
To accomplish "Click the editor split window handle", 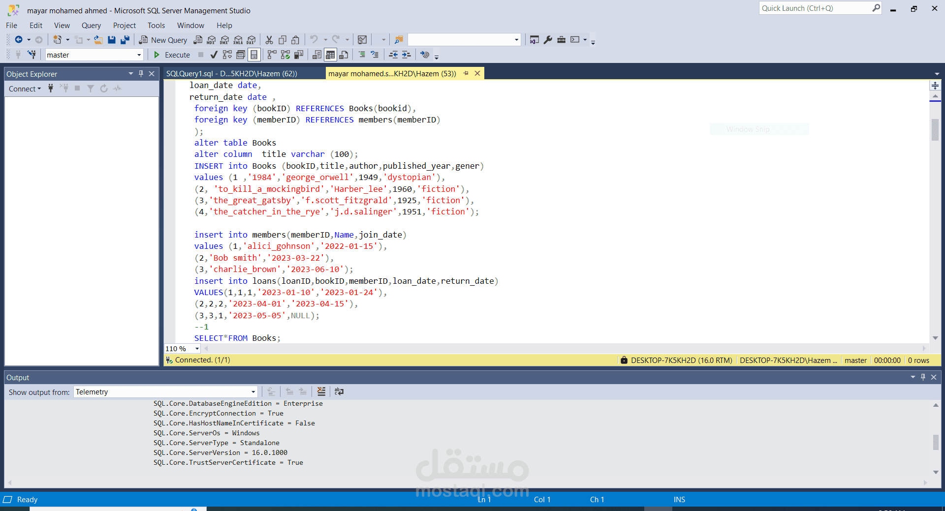I will pos(935,86).
